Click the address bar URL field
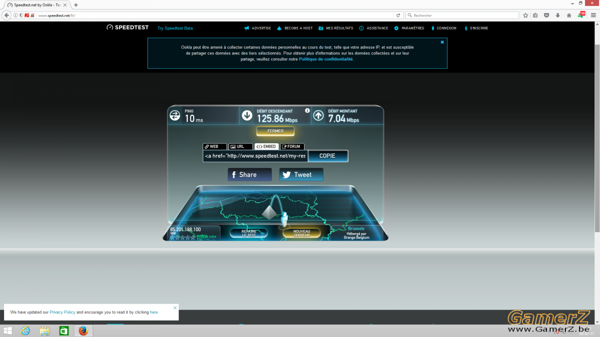Image resolution: width=600 pixels, height=337 pixels. [215, 15]
